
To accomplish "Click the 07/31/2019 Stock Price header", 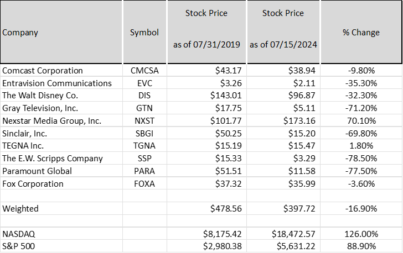I will [206, 32].
